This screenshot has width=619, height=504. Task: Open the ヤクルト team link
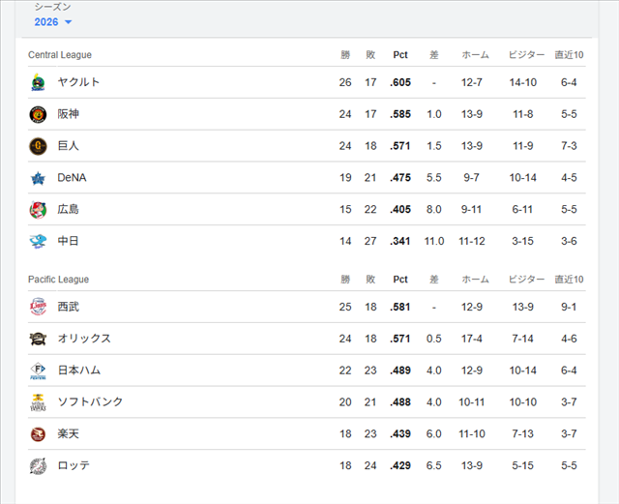(78, 82)
